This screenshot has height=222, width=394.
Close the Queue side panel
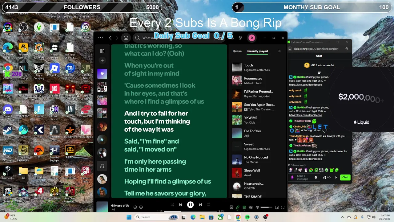tap(279, 51)
